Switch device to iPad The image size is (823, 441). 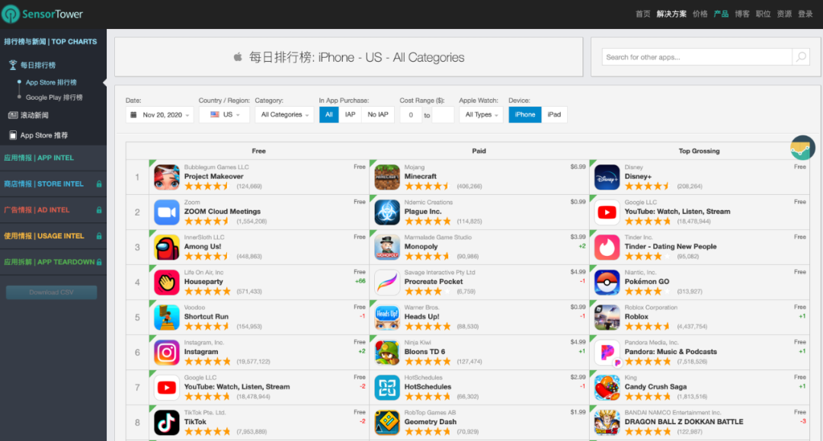pyautogui.click(x=554, y=114)
